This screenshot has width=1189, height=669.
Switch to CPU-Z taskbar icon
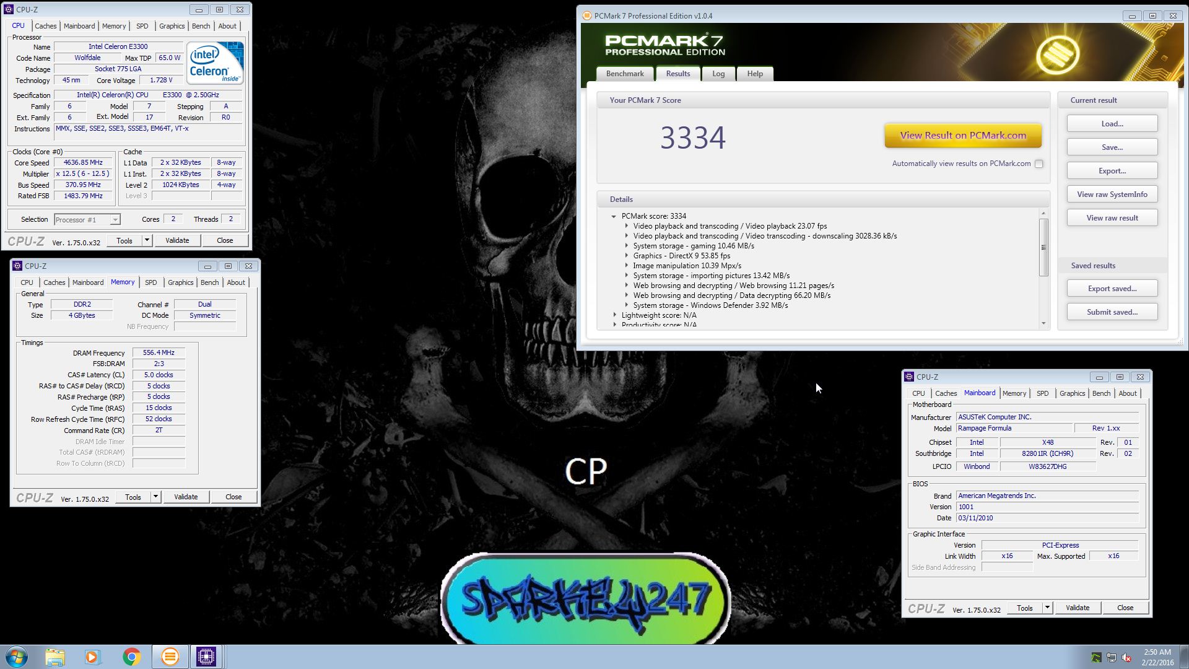point(206,657)
